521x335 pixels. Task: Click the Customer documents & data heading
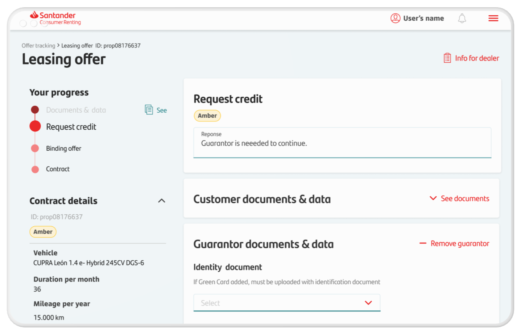262,199
